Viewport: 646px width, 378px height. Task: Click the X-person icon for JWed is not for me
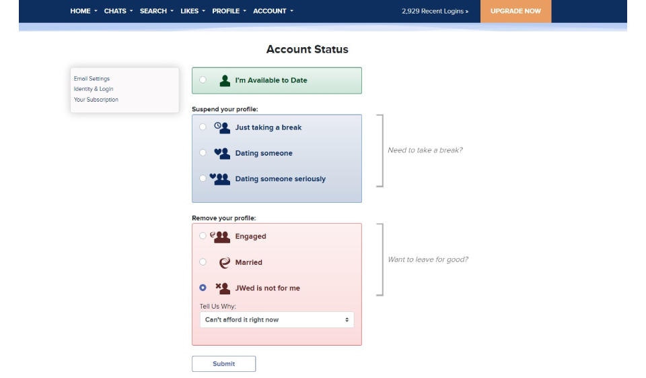click(223, 288)
